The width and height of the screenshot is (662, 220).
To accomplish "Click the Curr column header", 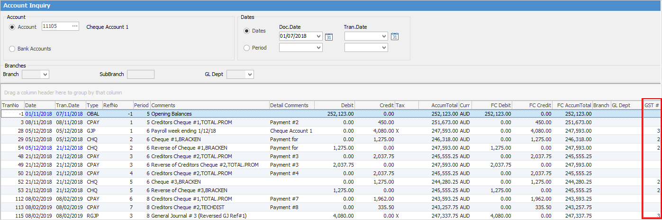I will tap(465, 105).
